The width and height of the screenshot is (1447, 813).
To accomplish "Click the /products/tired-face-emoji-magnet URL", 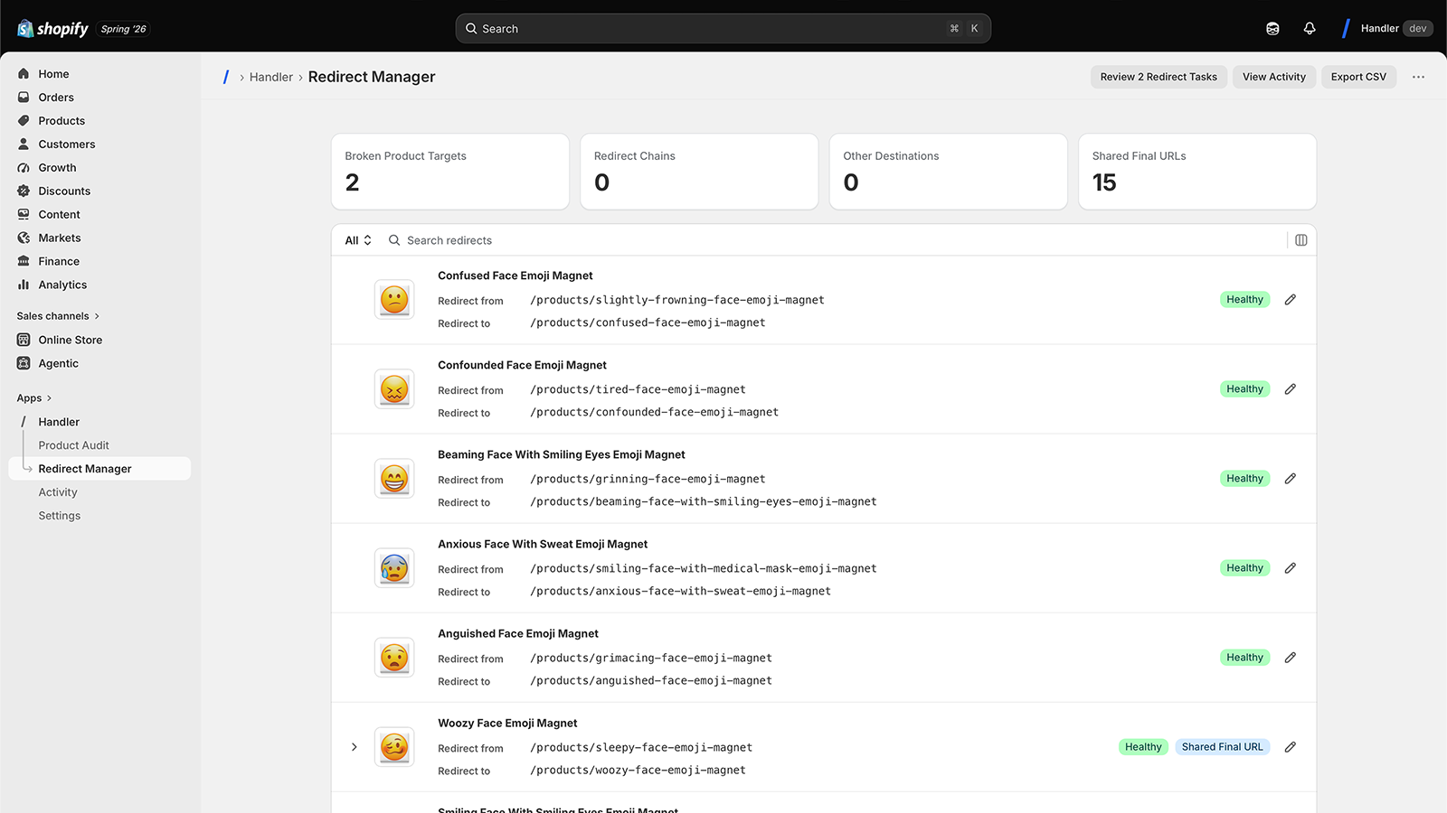I will (638, 389).
